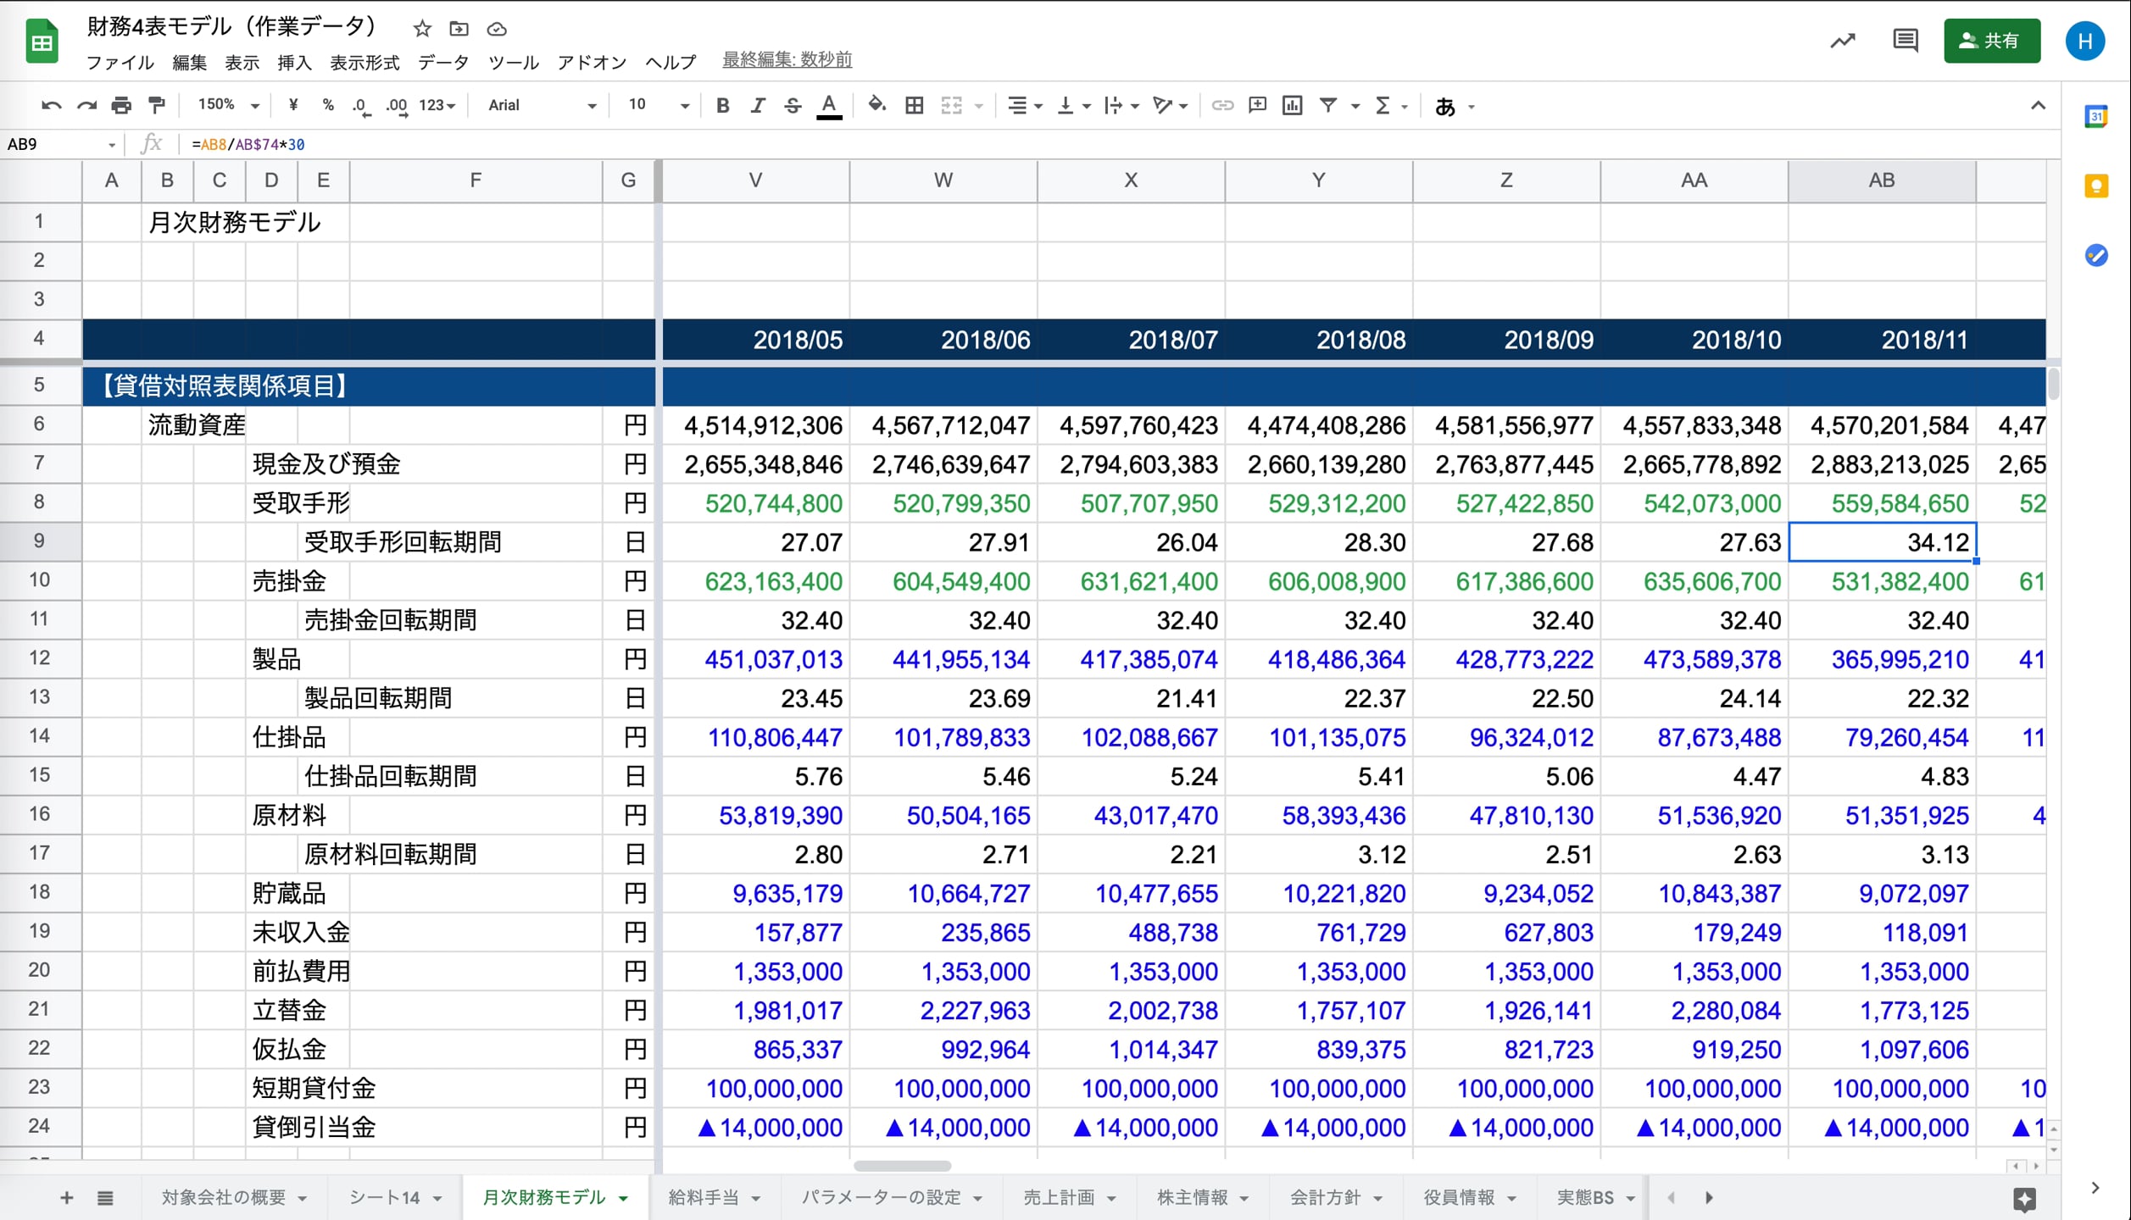Click the print icon in toolbar
Screen dimensions: 2131x1220
[121, 105]
